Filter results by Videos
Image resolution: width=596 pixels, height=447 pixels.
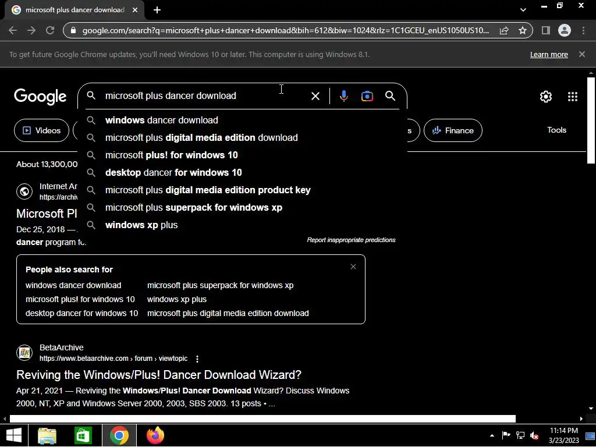pos(41,130)
